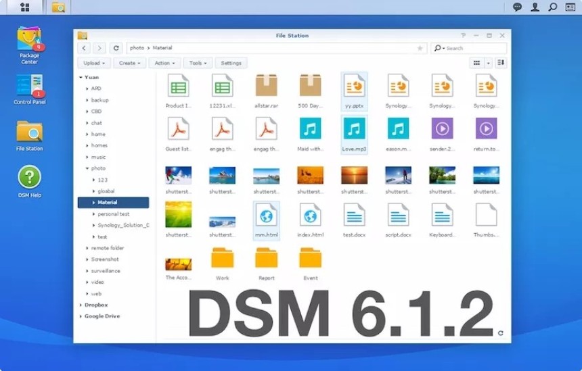Open the Action dropdown menu
The width and height of the screenshot is (582, 371).
tap(164, 63)
